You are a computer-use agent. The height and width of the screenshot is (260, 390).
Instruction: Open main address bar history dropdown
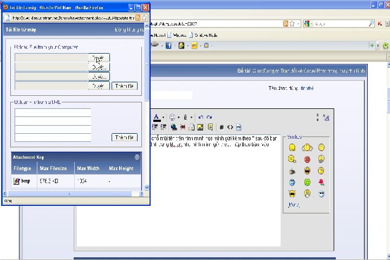click(298, 24)
